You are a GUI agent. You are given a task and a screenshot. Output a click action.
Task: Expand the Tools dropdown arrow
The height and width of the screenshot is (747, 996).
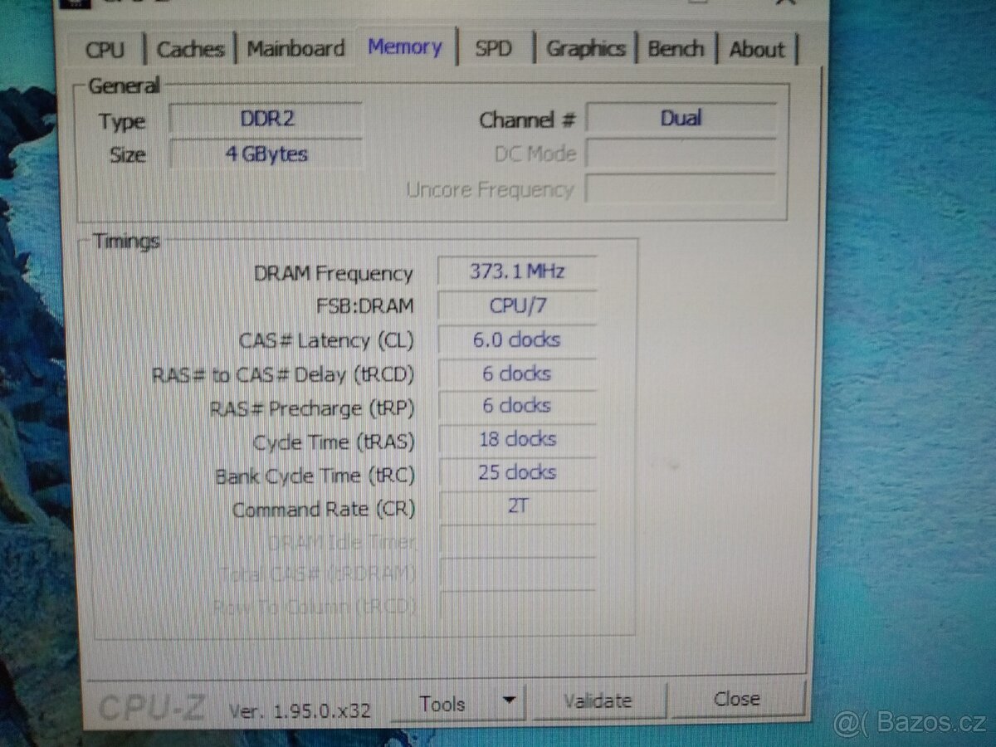pos(510,702)
